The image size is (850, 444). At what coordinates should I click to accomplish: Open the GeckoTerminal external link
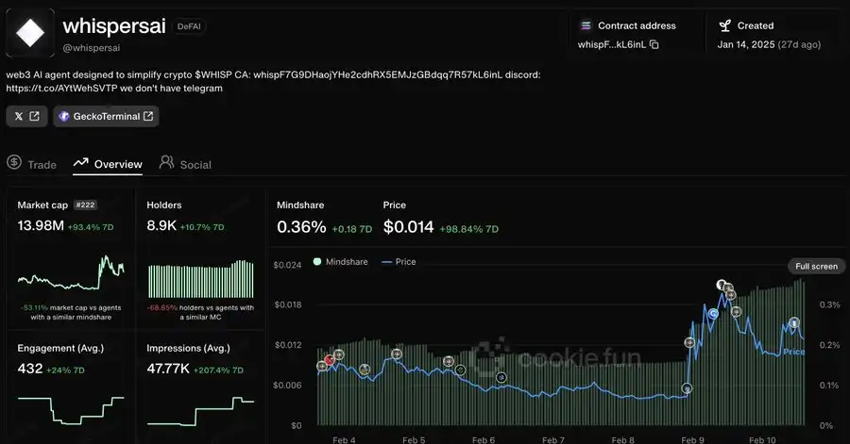tap(106, 116)
